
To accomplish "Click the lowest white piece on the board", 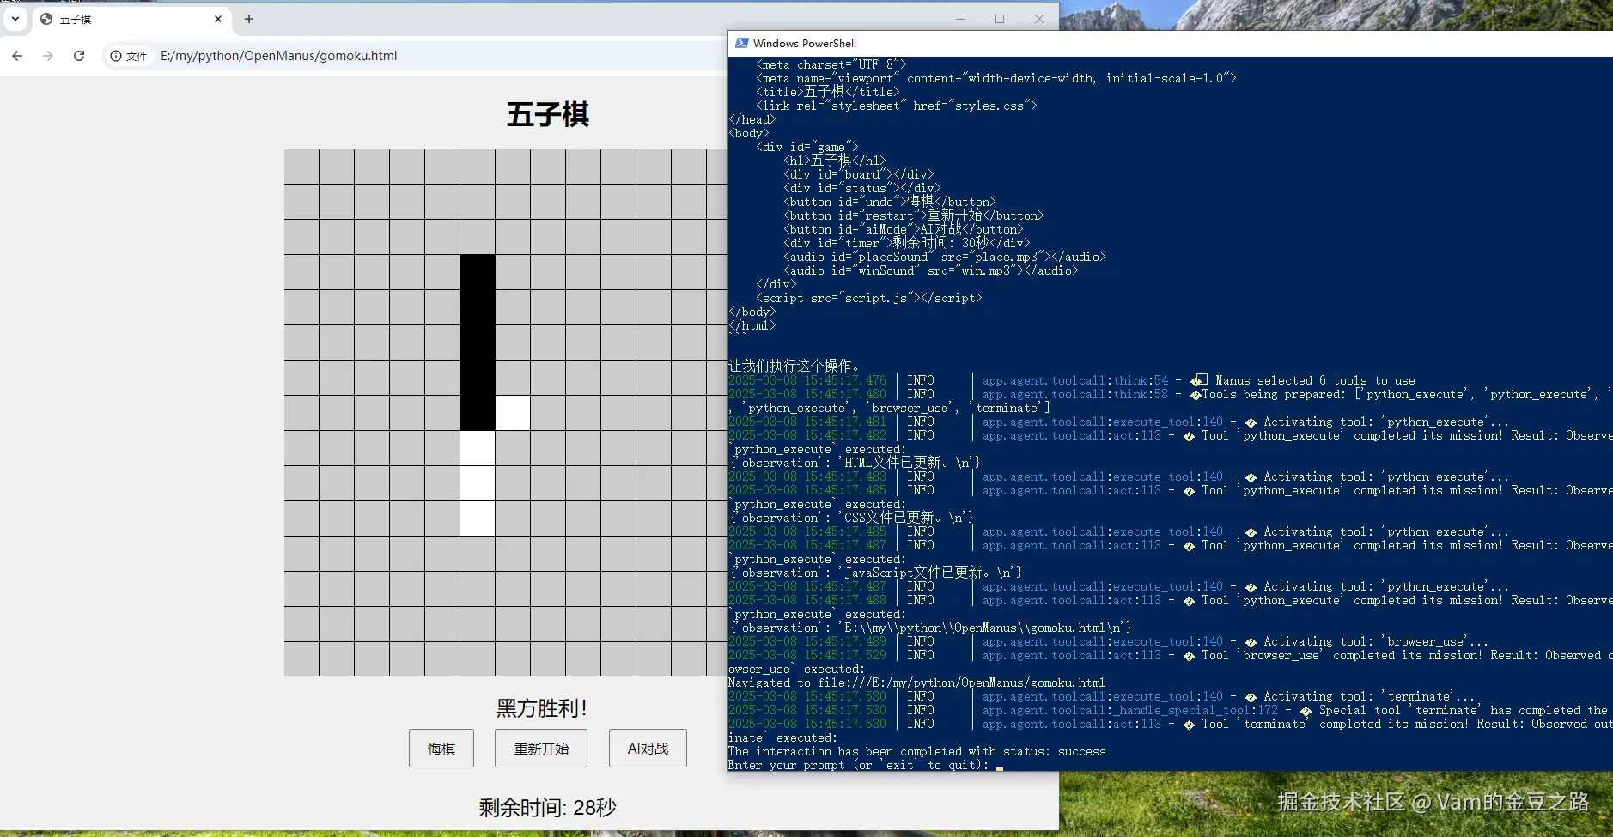I will [x=478, y=519].
